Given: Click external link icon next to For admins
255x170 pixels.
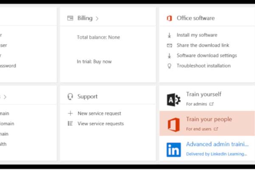Looking at the screenshot, I should pyautogui.click(x=211, y=104).
